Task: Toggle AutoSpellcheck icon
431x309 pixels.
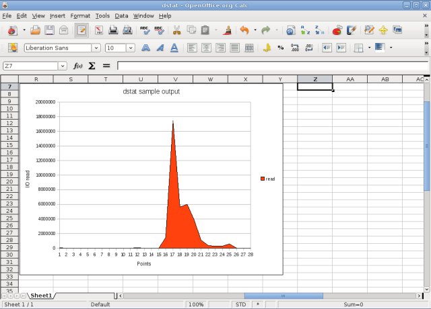Action: (159, 30)
